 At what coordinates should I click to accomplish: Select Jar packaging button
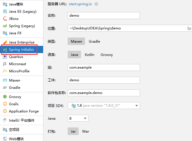point(73,131)
